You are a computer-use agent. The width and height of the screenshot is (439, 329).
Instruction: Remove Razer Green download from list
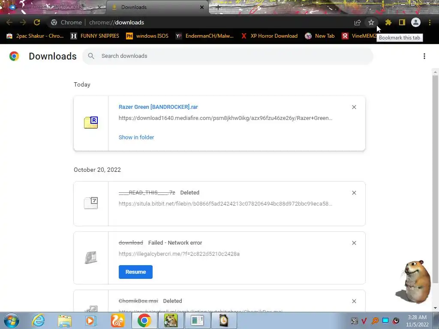tap(354, 107)
